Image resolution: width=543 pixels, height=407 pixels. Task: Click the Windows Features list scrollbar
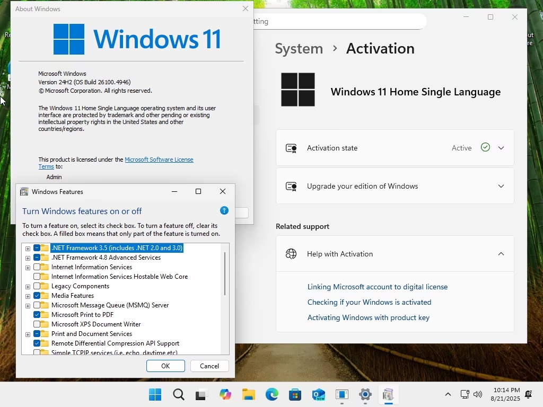(225, 274)
